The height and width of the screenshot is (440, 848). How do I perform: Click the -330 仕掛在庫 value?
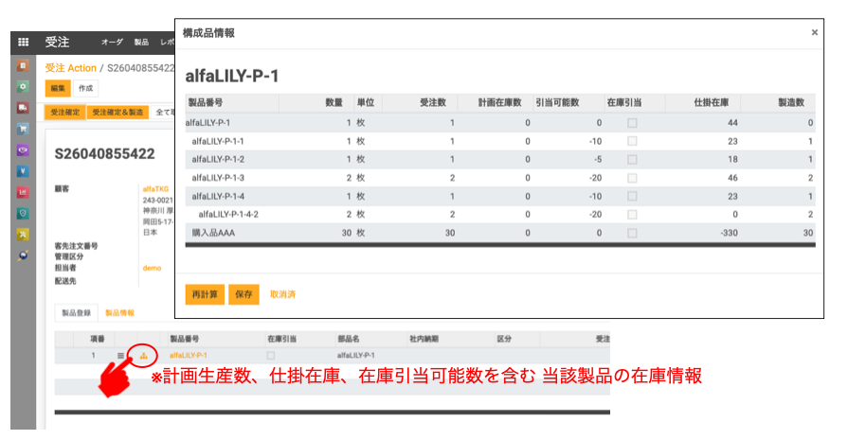(x=729, y=233)
